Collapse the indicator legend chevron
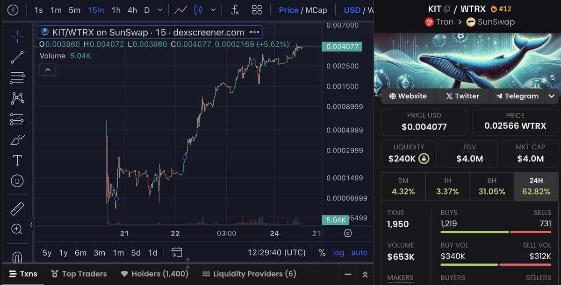The height and width of the screenshot is (285, 561). pyautogui.click(x=48, y=70)
